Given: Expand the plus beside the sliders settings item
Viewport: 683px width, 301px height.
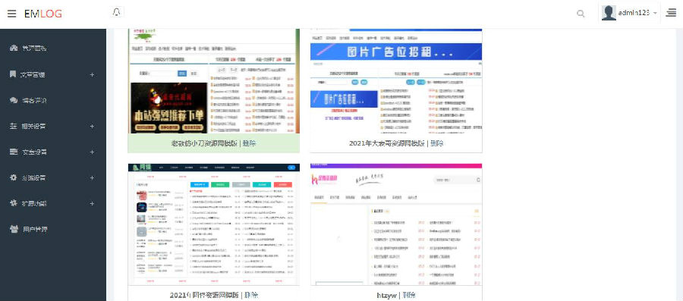Looking at the screenshot, I should click(92, 127).
